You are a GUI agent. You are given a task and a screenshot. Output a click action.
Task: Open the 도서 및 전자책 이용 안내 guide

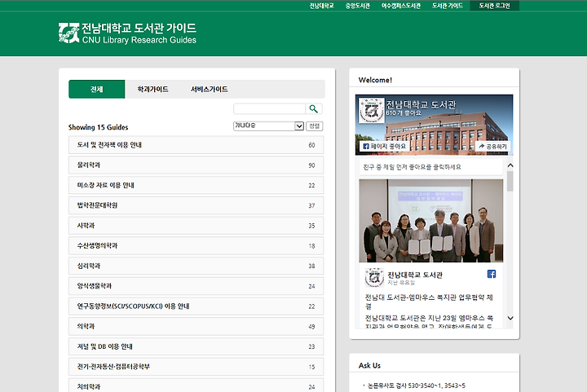tap(196, 145)
